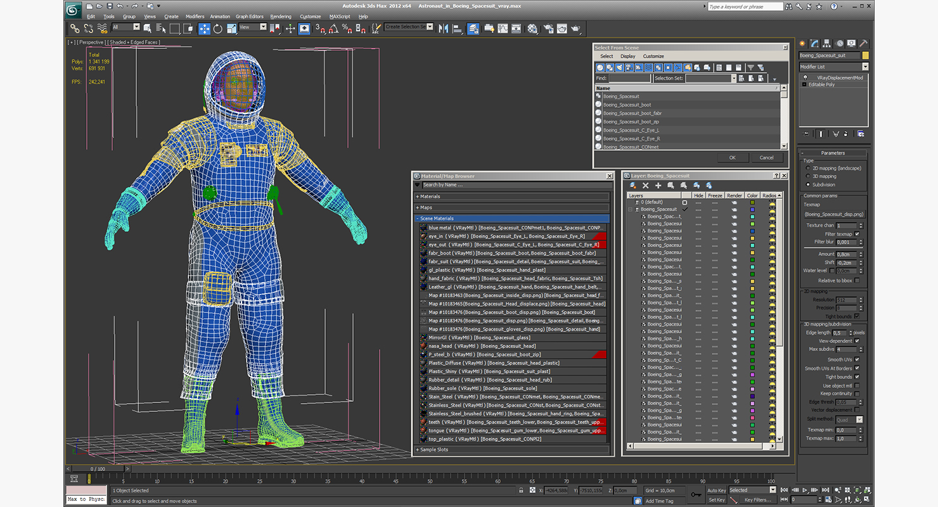Click the Align tool in main toolbar
Image resolution: width=938 pixels, height=507 pixels.
click(457, 29)
